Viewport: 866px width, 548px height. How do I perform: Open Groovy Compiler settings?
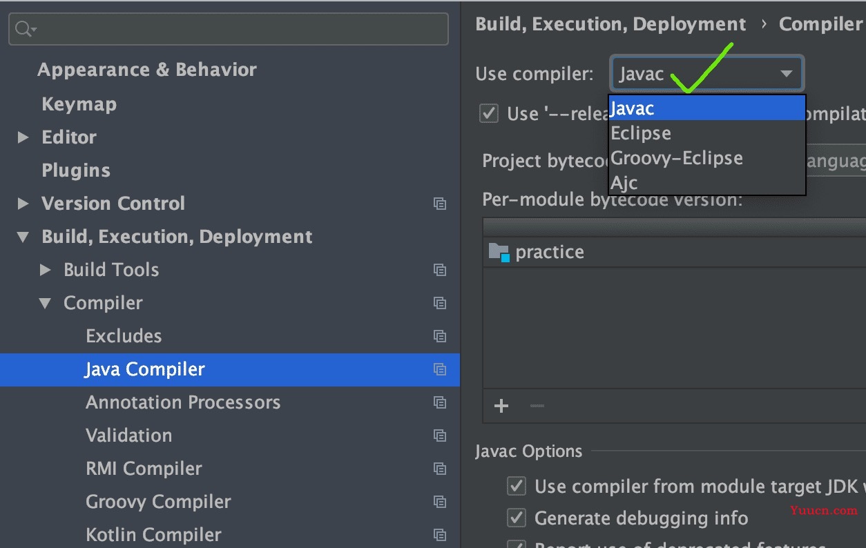point(158,502)
